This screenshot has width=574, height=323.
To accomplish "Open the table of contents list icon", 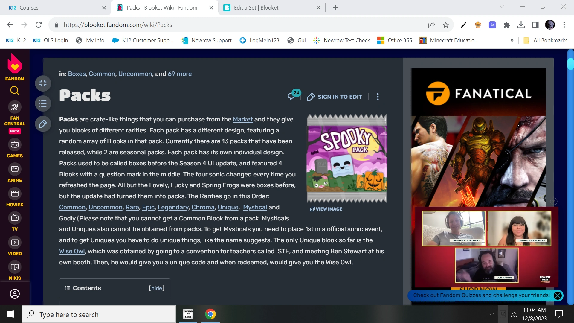I will (43, 103).
